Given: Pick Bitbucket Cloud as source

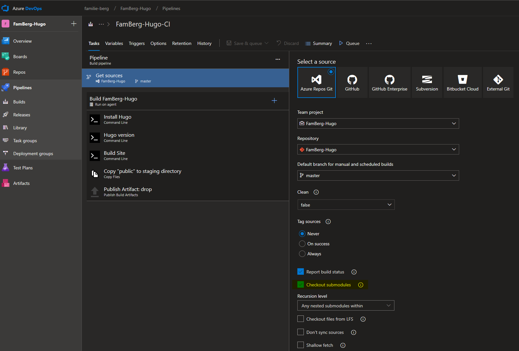Looking at the screenshot, I should click(462, 82).
